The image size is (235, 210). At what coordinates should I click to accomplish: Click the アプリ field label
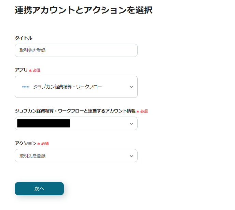(x=21, y=70)
